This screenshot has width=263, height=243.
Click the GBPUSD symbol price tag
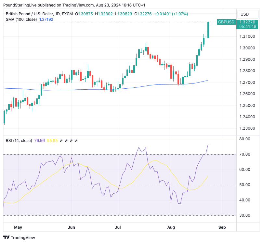pyautogui.click(x=226, y=22)
